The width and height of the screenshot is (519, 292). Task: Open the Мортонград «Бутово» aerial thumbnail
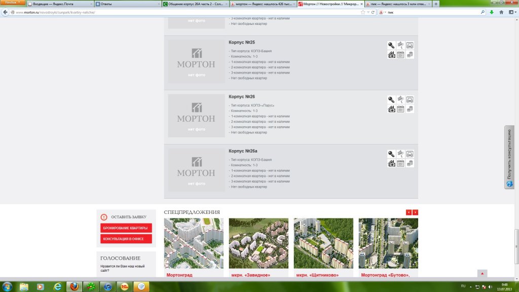point(388,243)
